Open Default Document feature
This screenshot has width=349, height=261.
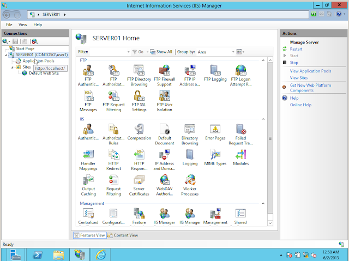165,134
